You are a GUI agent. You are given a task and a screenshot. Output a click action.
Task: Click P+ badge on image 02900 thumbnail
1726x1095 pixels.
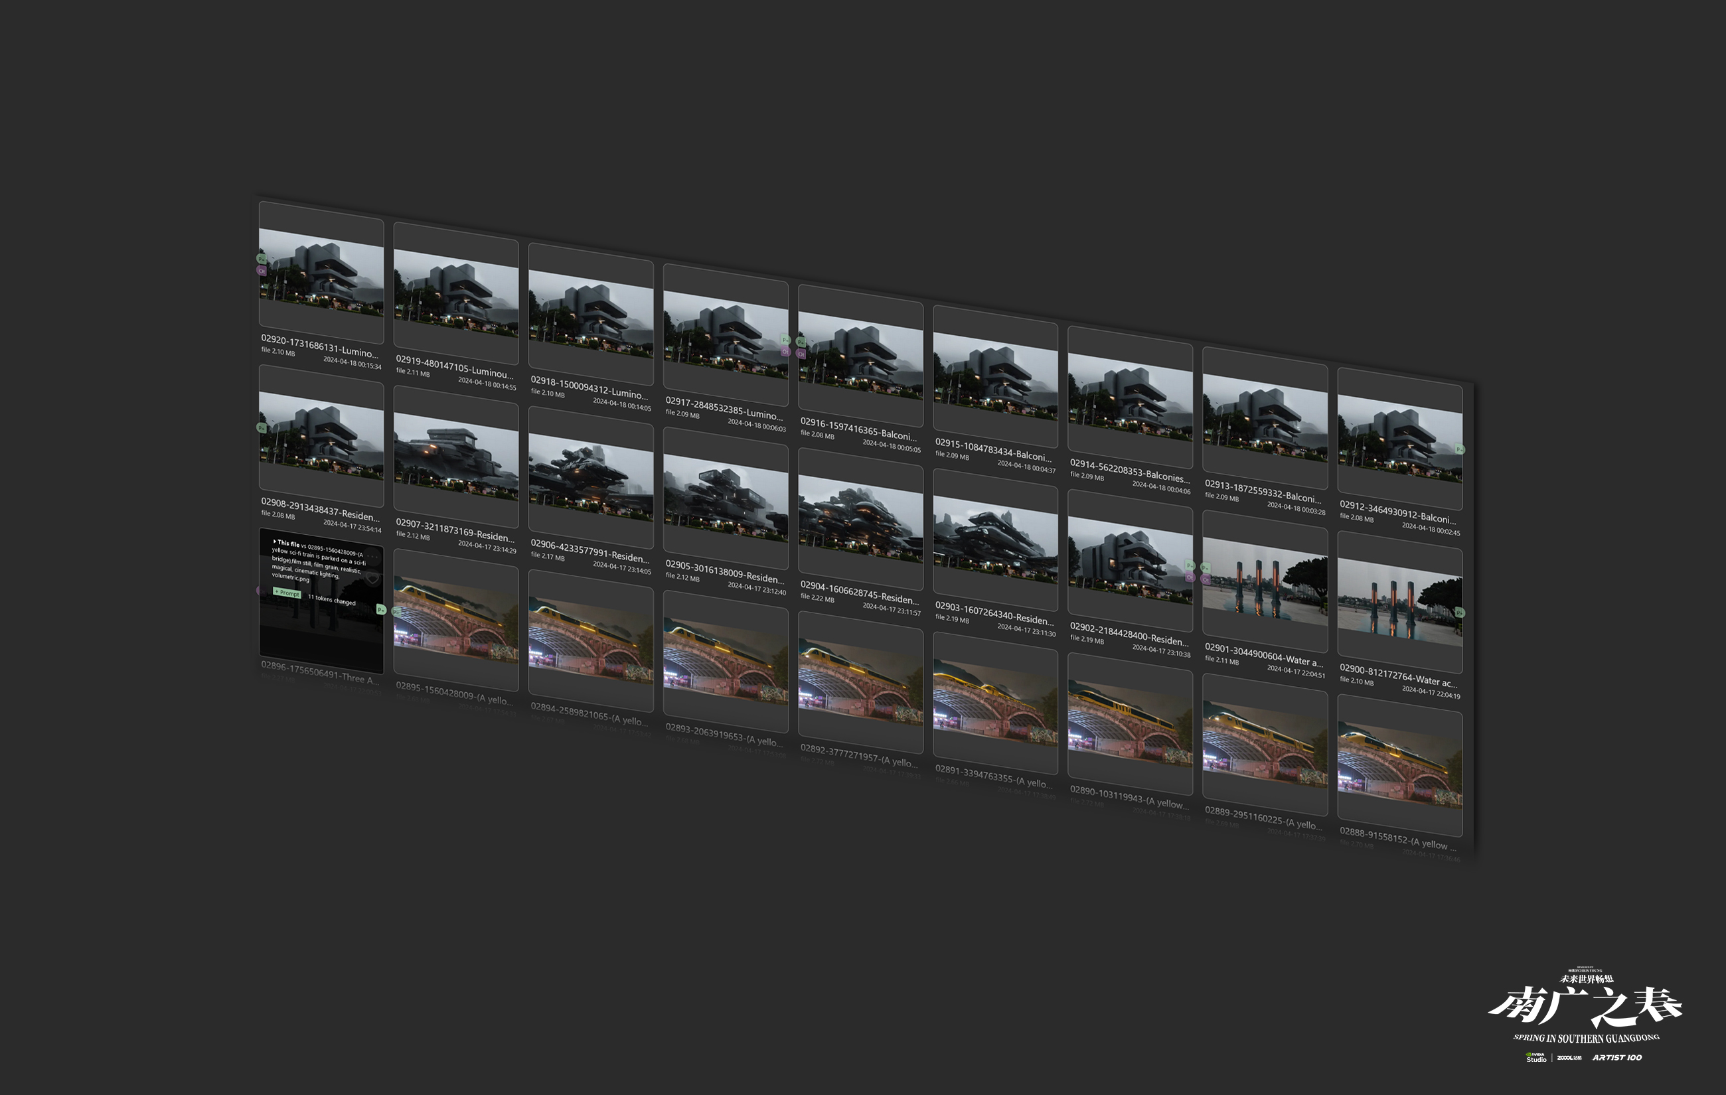click(1459, 613)
